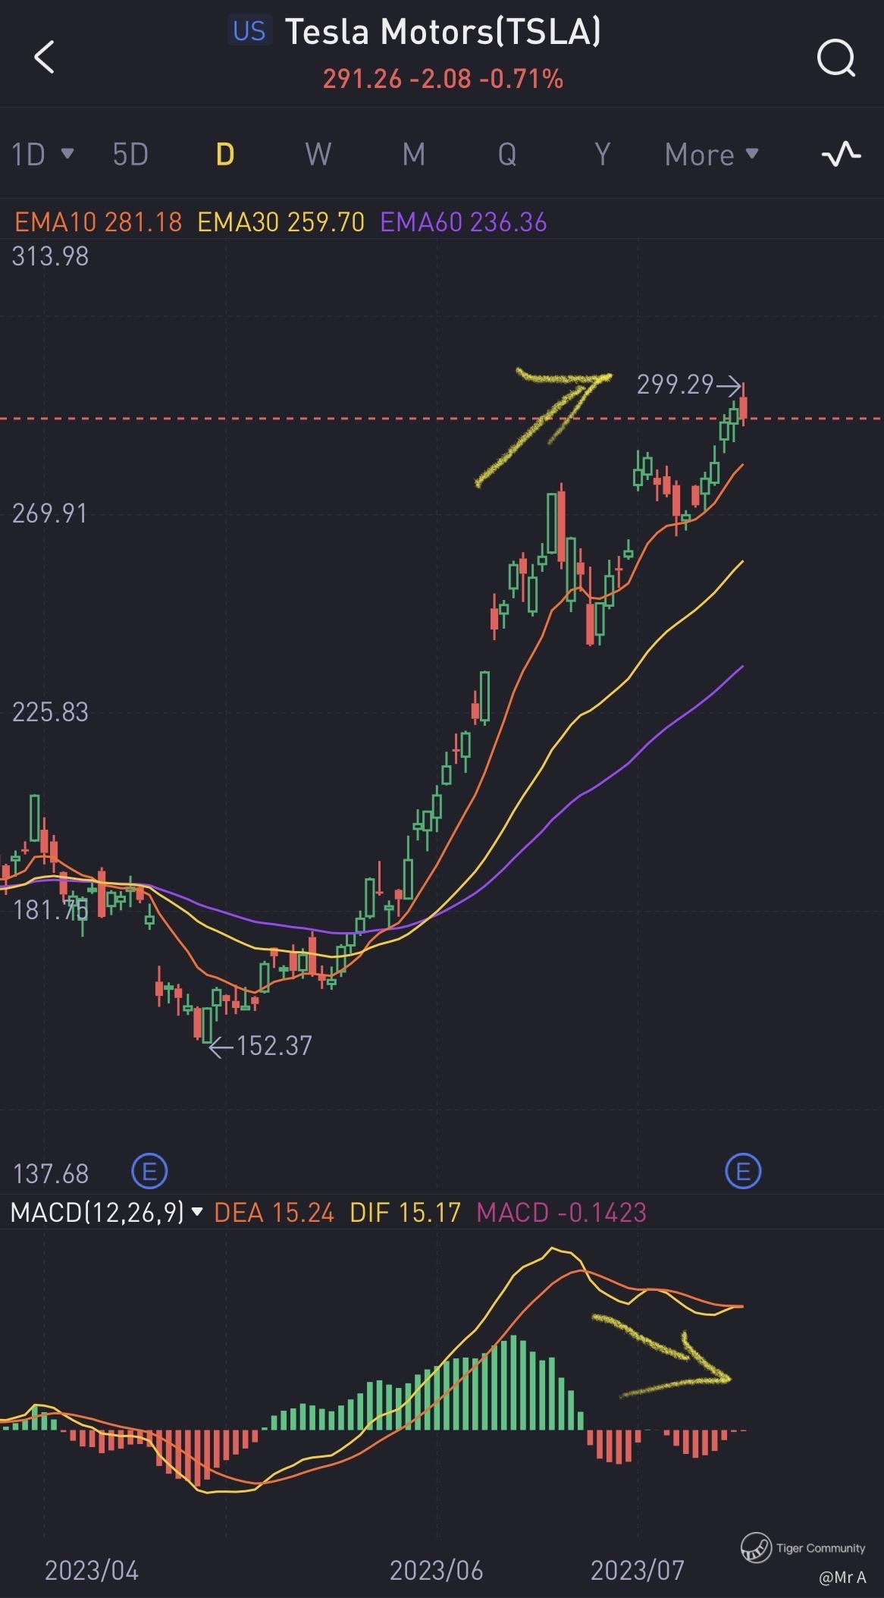Tap the MACD -0.1423 value
This screenshot has width=884, height=1598.
pos(561,1212)
